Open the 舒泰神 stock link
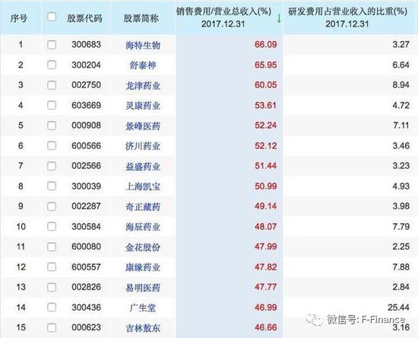Screen dimensions: 418x338 (143, 65)
